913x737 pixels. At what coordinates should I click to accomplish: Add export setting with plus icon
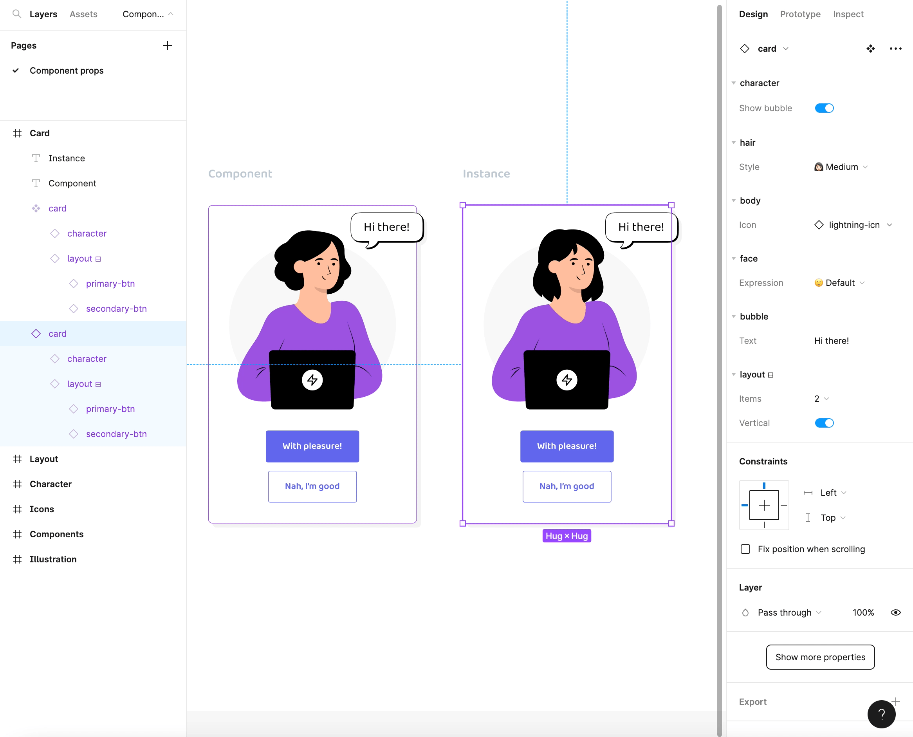(896, 701)
